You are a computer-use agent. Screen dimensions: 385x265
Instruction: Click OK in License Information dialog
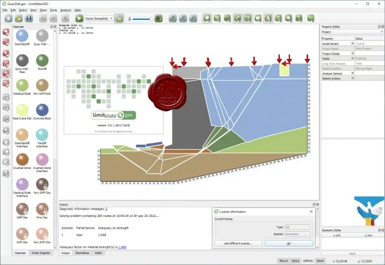tap(289, 243)
